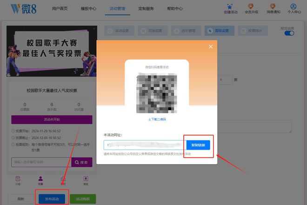Select 活动管理 menu
Viewport: 307px width, 205px height.
(x=117, y=9)
